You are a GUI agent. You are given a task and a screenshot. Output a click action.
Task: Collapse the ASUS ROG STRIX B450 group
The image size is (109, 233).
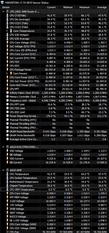click(x=3, y=147)
